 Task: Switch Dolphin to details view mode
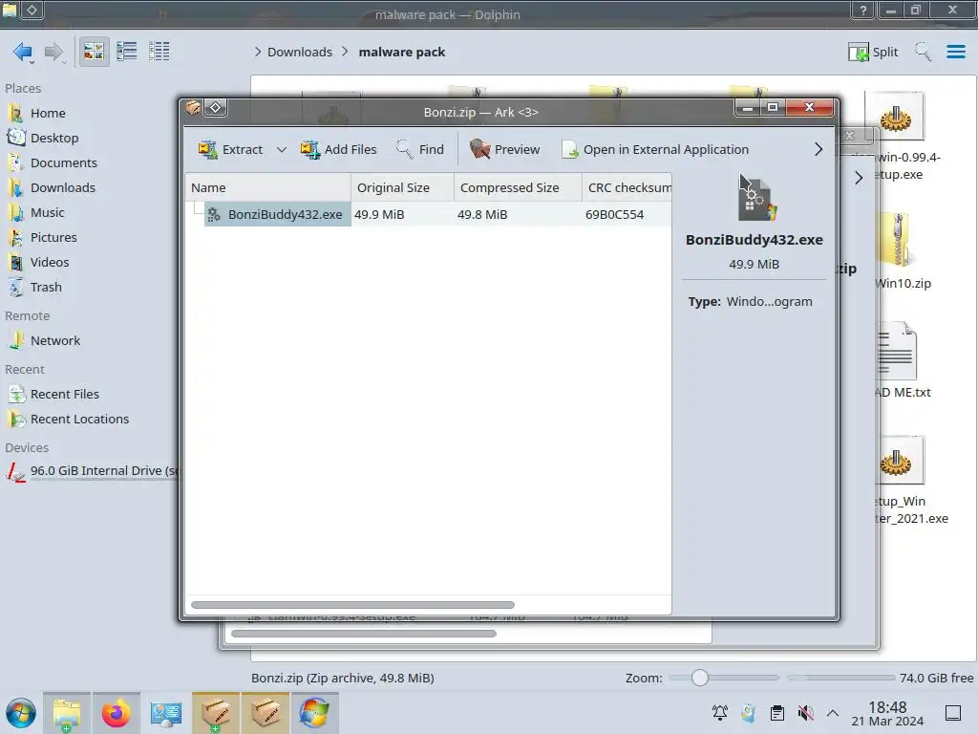(x=159, y=52)
